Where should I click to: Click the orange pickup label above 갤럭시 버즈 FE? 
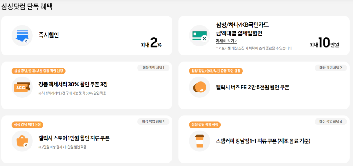216,71
